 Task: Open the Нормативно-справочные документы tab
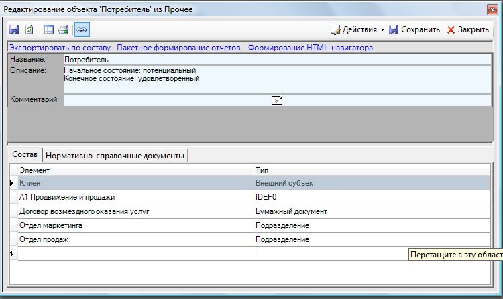pos(115,156)
